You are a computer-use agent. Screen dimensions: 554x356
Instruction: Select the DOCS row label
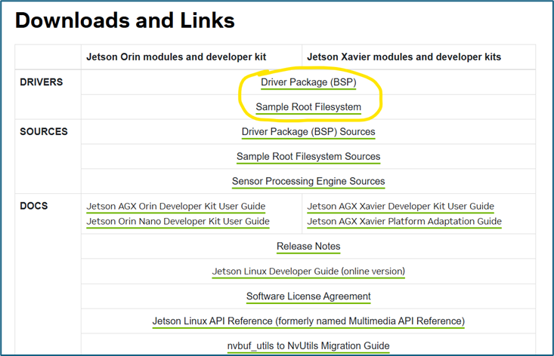[x=34, y=206]
